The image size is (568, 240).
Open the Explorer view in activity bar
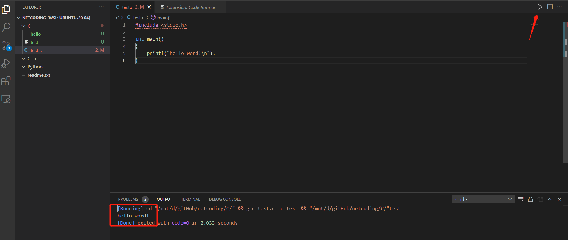click(x=6, y=10)
